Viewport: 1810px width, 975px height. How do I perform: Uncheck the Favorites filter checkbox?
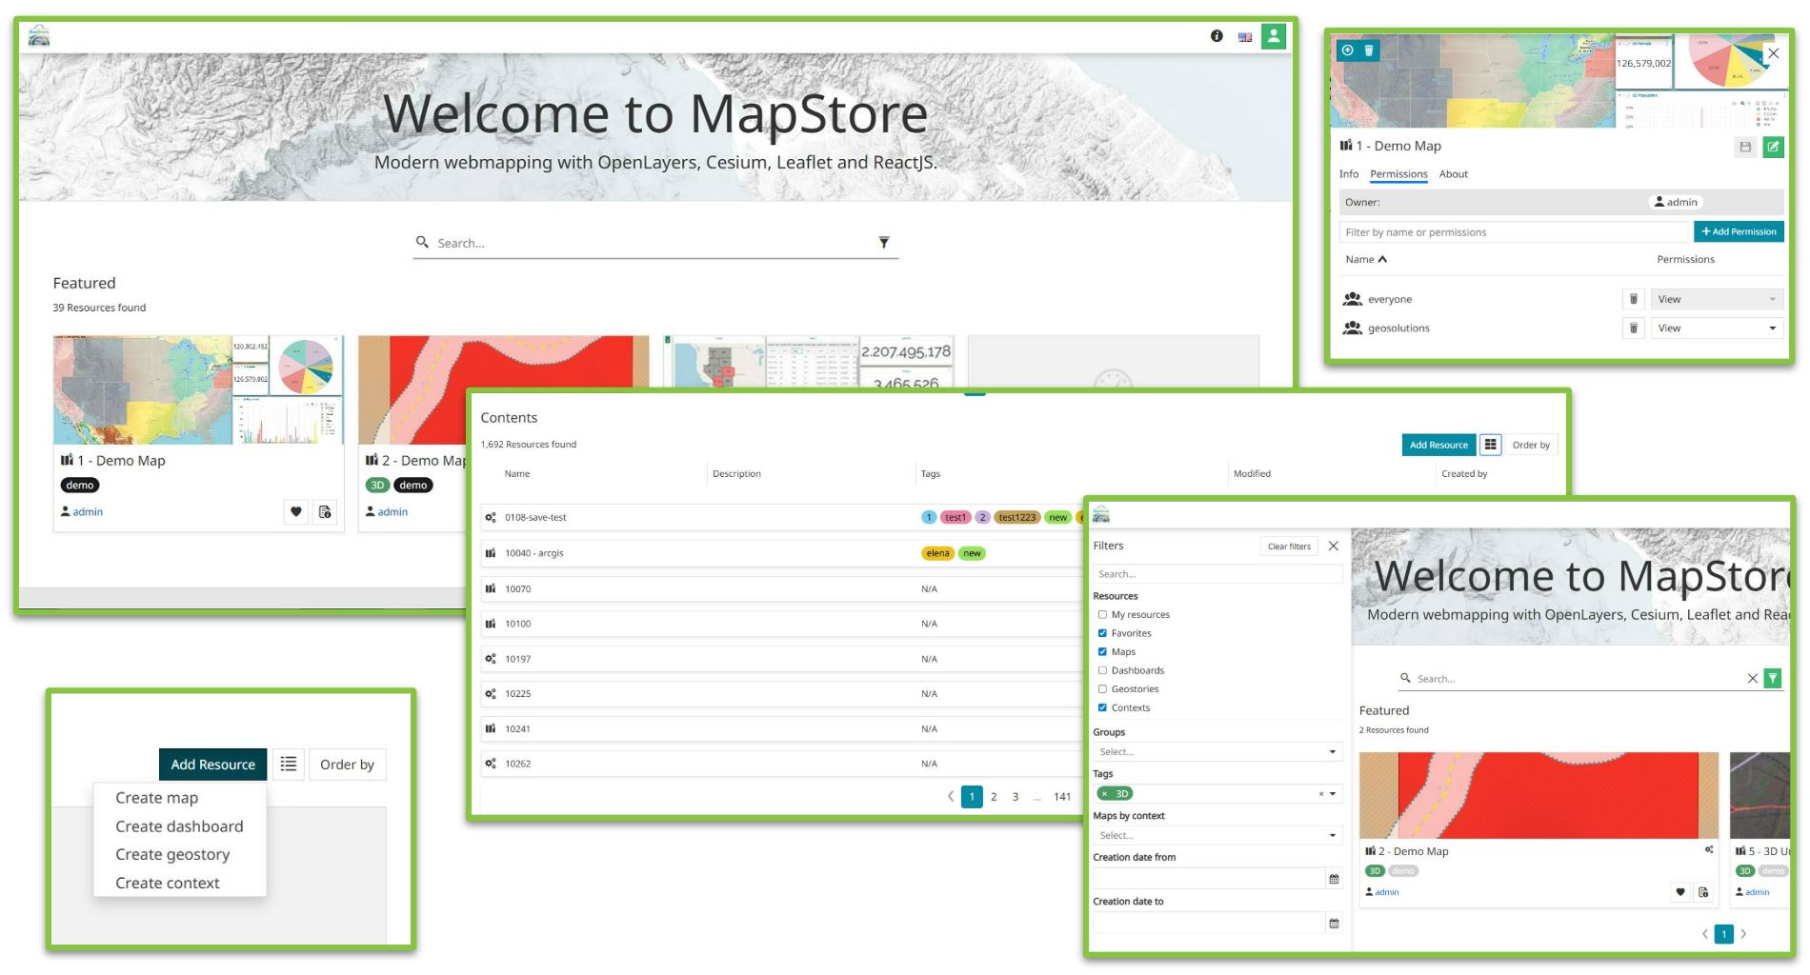coord(1102,633)
